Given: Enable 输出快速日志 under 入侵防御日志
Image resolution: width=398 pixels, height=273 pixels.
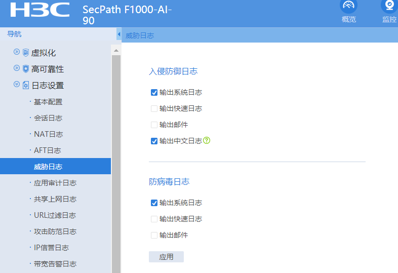Looking at the screenshot, I should click(x=154, y=108).
